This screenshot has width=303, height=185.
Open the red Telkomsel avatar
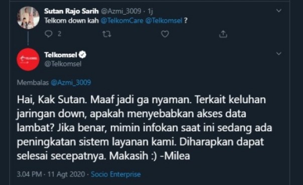point(28,60)
